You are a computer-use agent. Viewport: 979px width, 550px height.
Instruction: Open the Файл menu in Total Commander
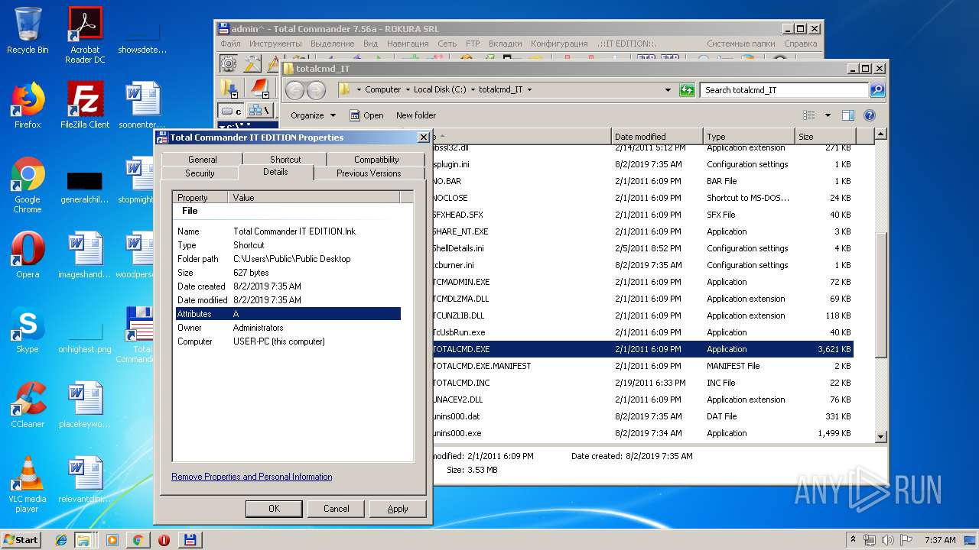click(x=230, y=44)
